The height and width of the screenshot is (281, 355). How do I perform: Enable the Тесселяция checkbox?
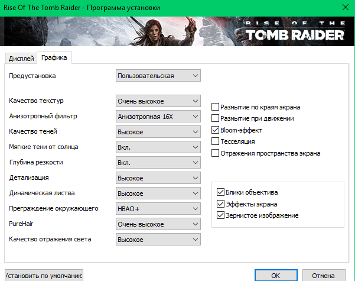coord(215,141)
